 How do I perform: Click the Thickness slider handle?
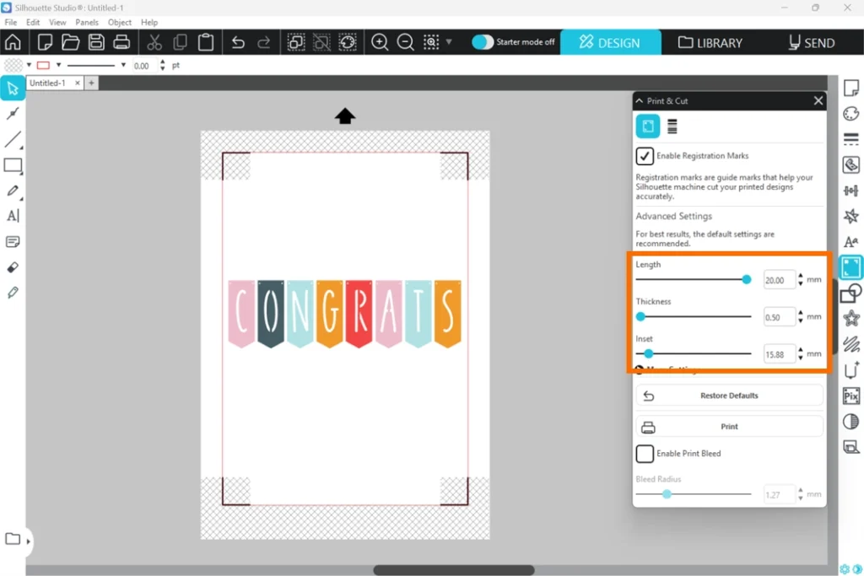(640, 316)
